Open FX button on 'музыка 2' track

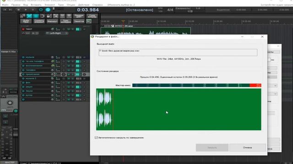click(x=77, y=78)
